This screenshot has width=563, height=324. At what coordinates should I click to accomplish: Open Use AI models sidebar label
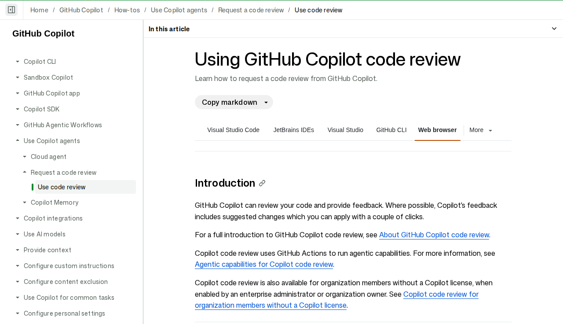(44, 234)
